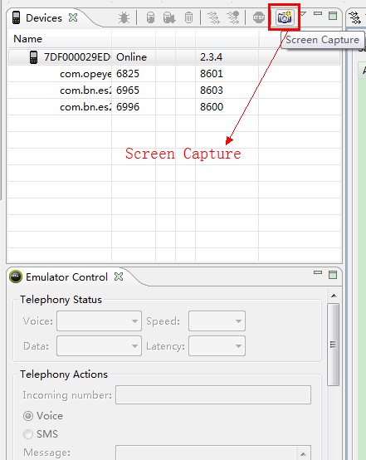Click the Online status cell

coord(131,57)
